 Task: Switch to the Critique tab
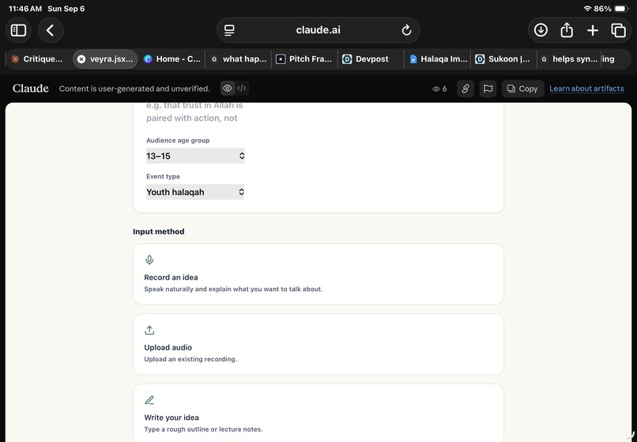(x=37, y=59)
